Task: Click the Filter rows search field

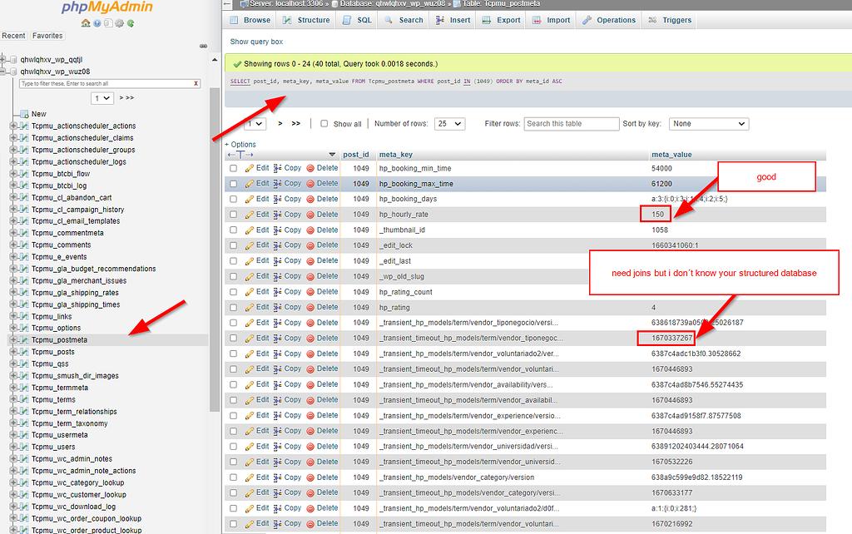Action: [x=570, y=123]
